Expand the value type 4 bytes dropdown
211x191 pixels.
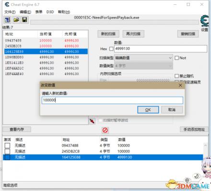[143, 66]
